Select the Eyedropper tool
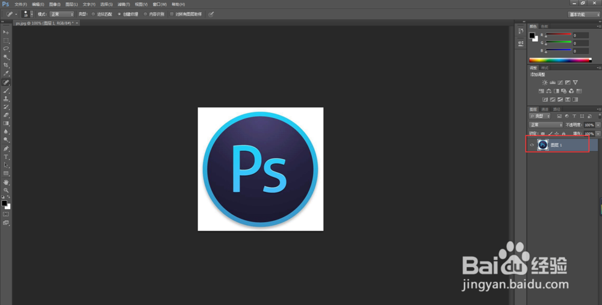 (6, 73)
